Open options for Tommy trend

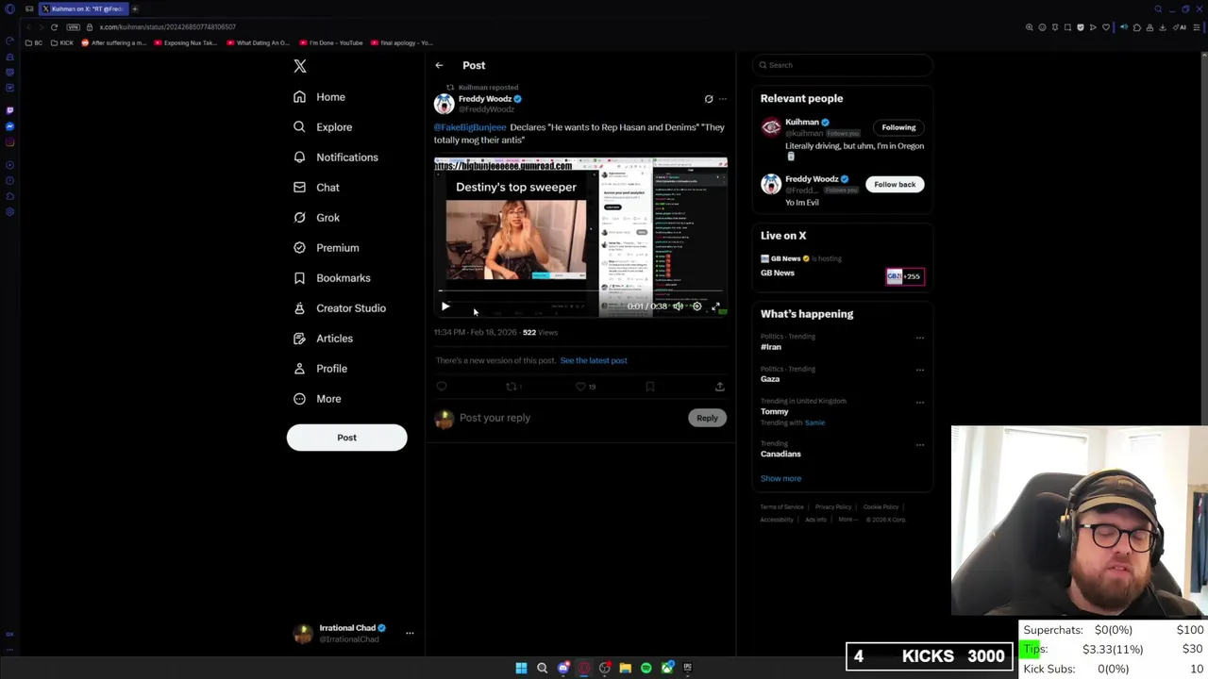click(920, 403)
